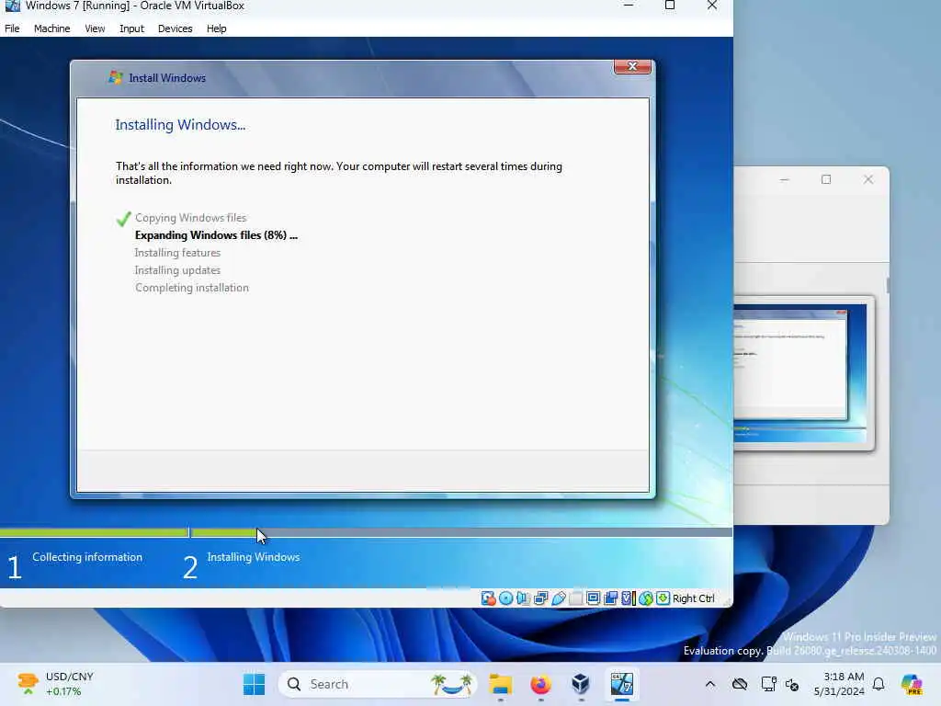Screen dimensions: 941x706
Task: Open the USD/CNY widget on taskbar
Action: tap(55, 684)
